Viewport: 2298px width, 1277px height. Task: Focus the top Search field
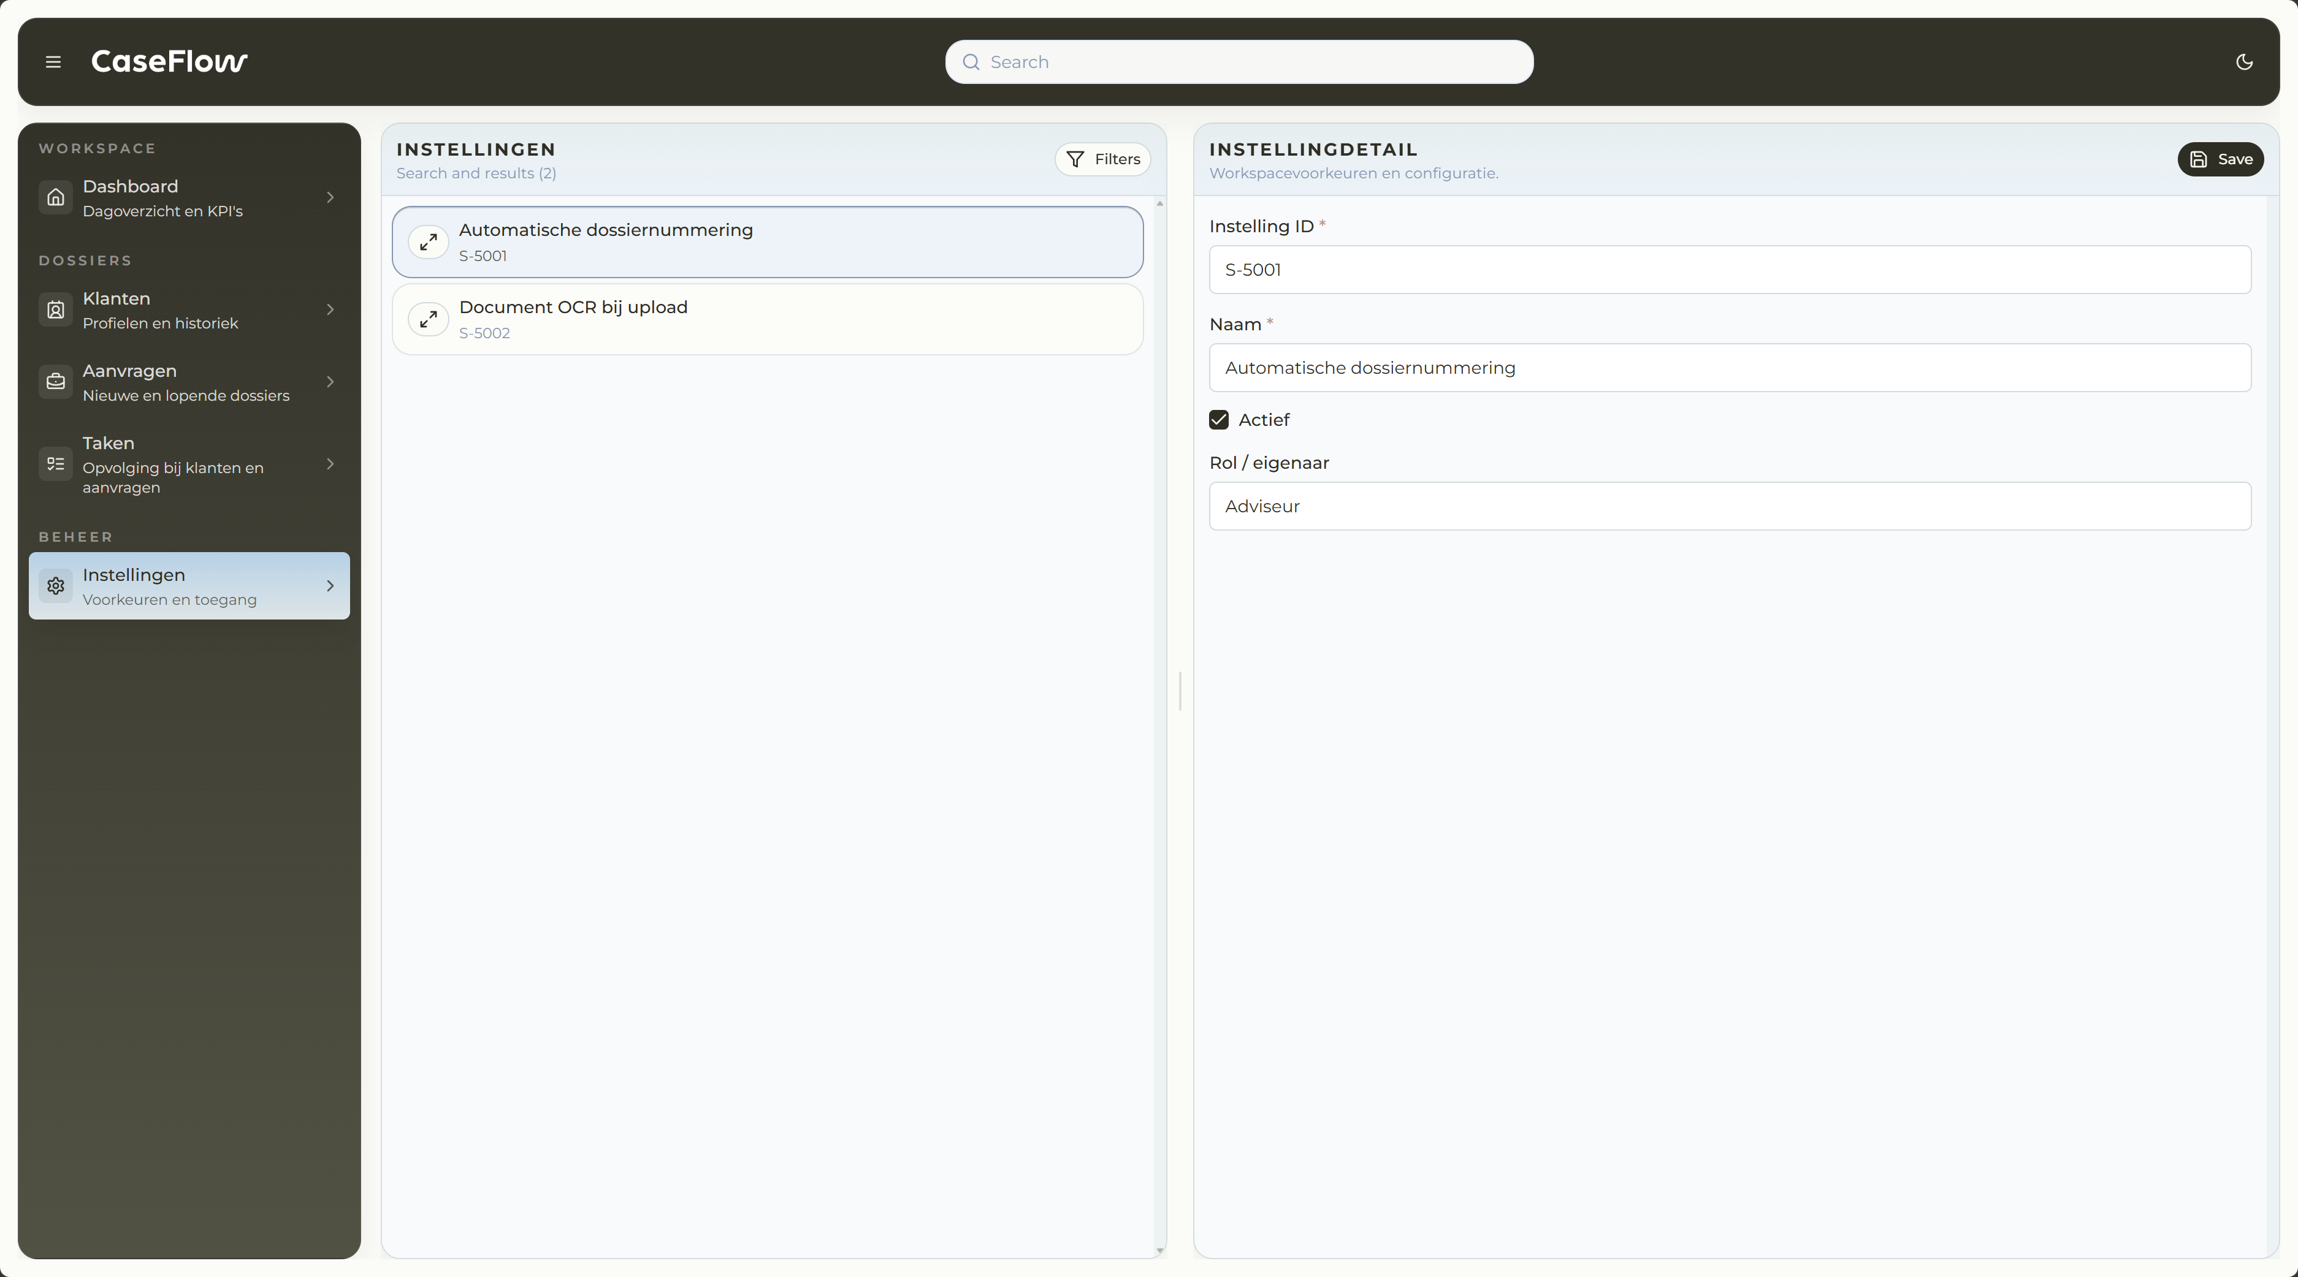1239,61
